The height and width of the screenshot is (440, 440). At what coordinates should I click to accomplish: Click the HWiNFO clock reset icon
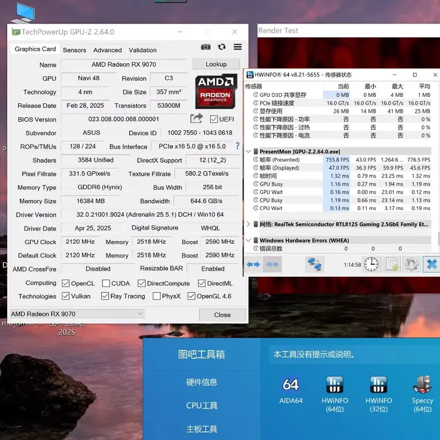pos(372,265)
